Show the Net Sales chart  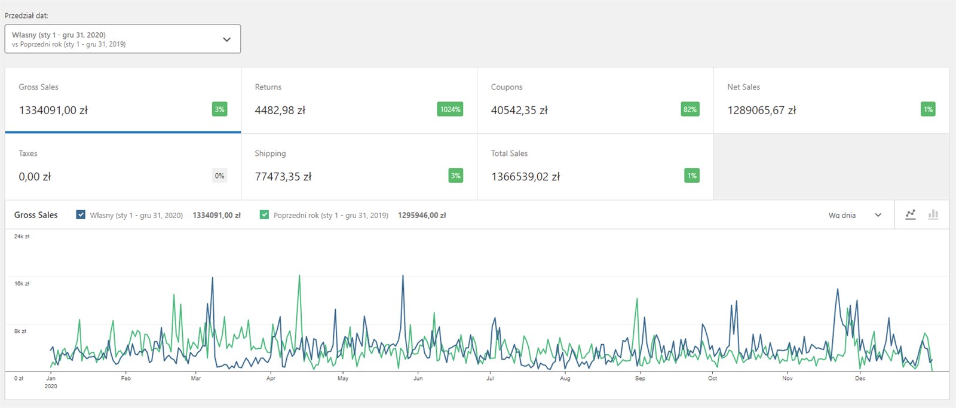pyautogui.click(x=831, y=100)
